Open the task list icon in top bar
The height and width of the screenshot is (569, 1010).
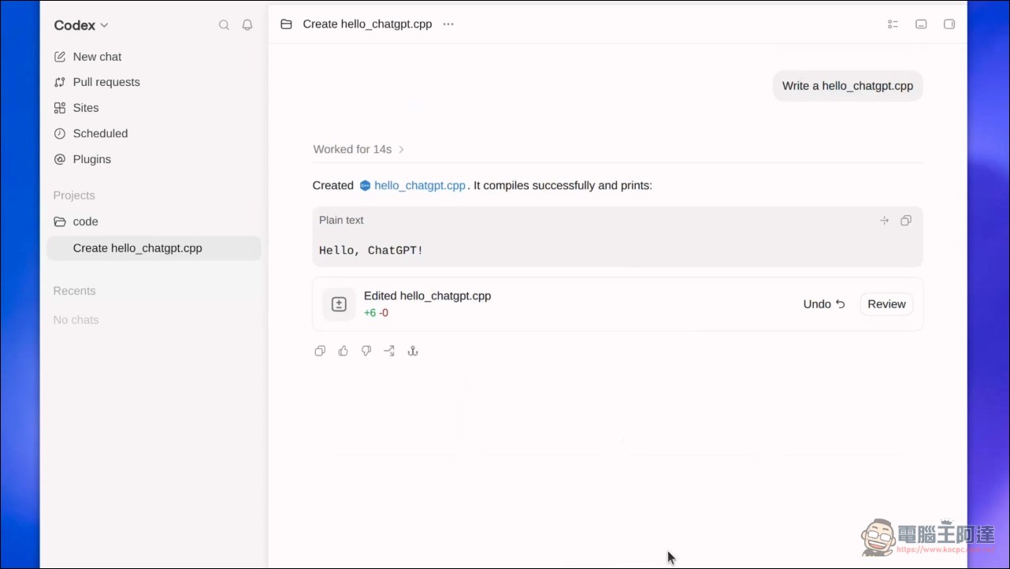893,24
